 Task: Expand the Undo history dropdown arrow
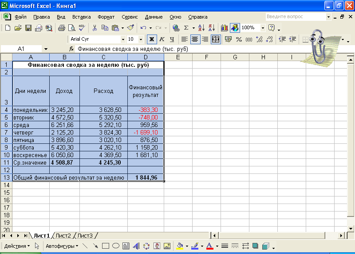click(x=150, y=28)
